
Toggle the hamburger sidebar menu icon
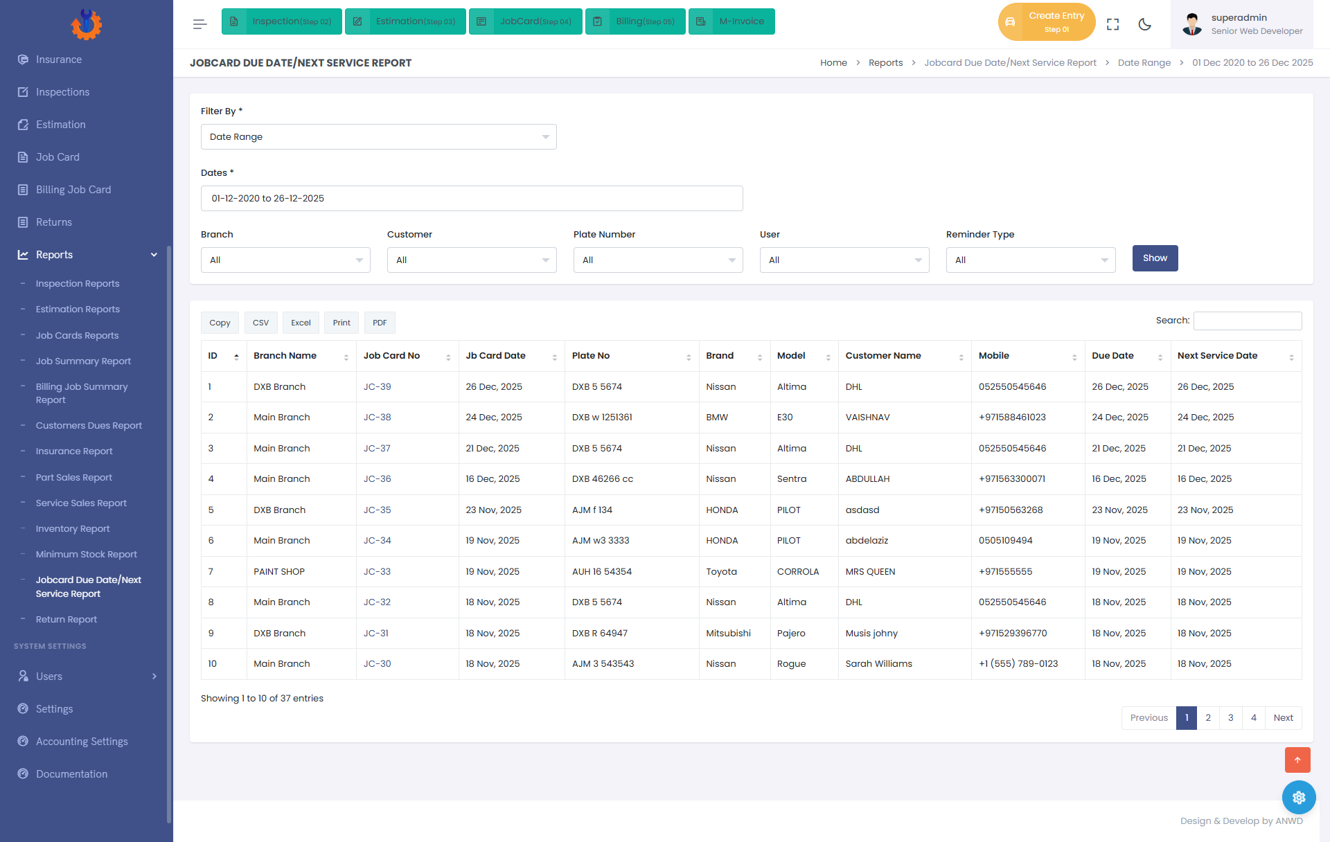tap(200, 24)
